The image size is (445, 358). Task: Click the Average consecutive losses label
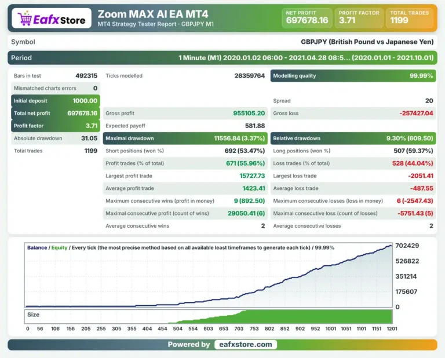pyautogui.click(x=307, y=226)
